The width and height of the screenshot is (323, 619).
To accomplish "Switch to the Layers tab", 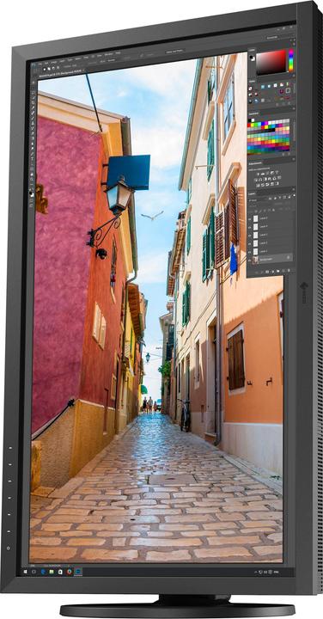I will point(252,193).
